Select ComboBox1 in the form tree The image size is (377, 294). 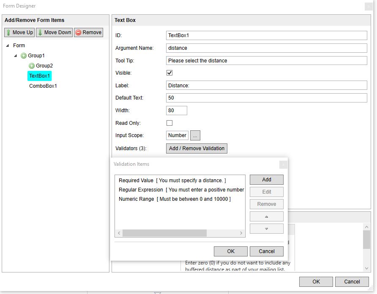(43, 86)
